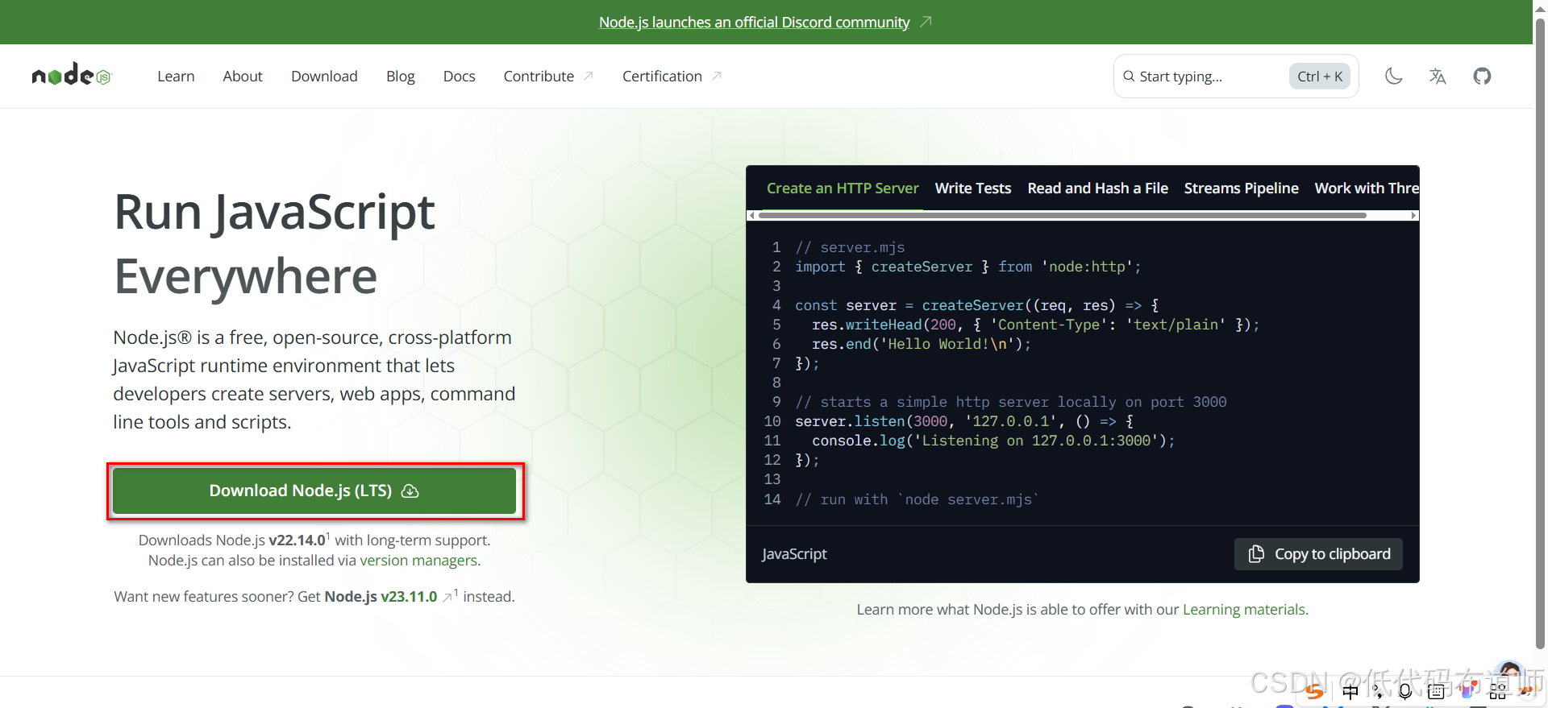Click the res.end('Hello World!\n') code line

coord(922,344)
